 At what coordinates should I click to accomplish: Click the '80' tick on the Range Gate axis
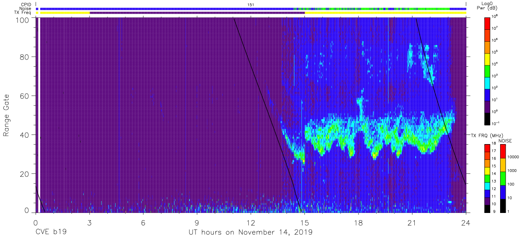pos(25,57)
